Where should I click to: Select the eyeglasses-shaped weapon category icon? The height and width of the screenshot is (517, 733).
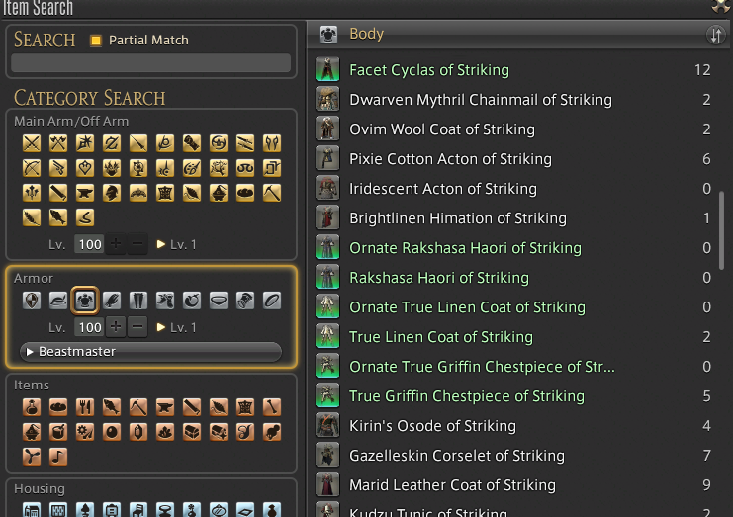pos(245,168)
